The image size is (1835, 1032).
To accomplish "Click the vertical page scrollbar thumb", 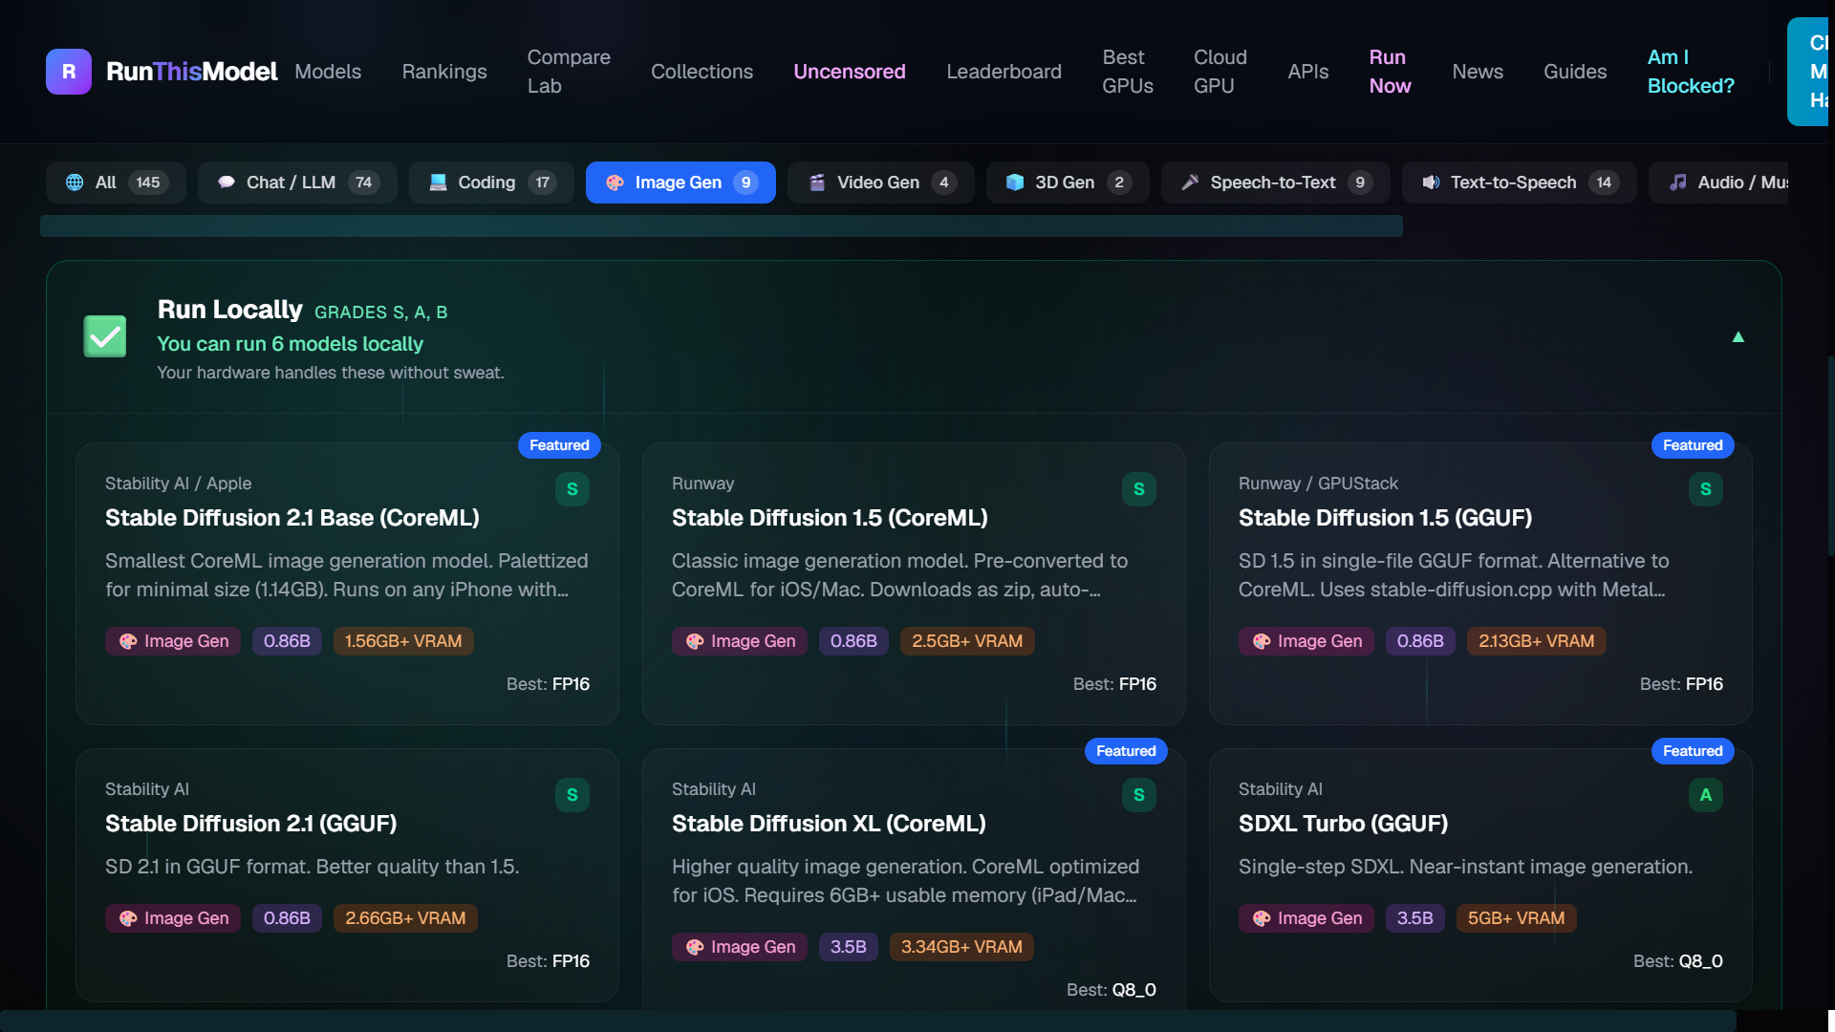I will [x=1830, y=455].
